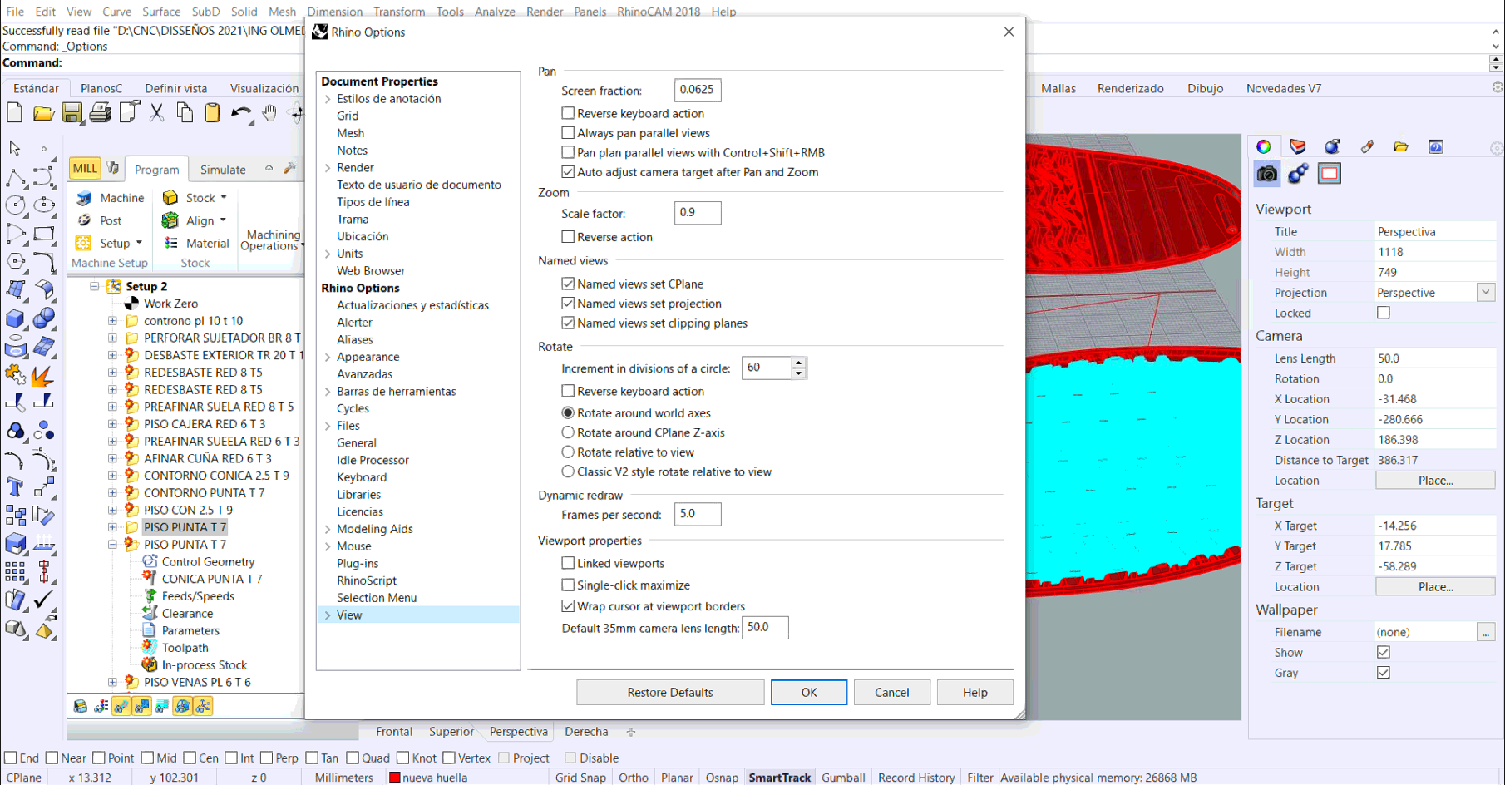Image resolution: width=1505 pixels, height=785 pixels.
Task: Uncheck Auto adjust camera target after Pan and Zoom
Action: click(568, 172)
